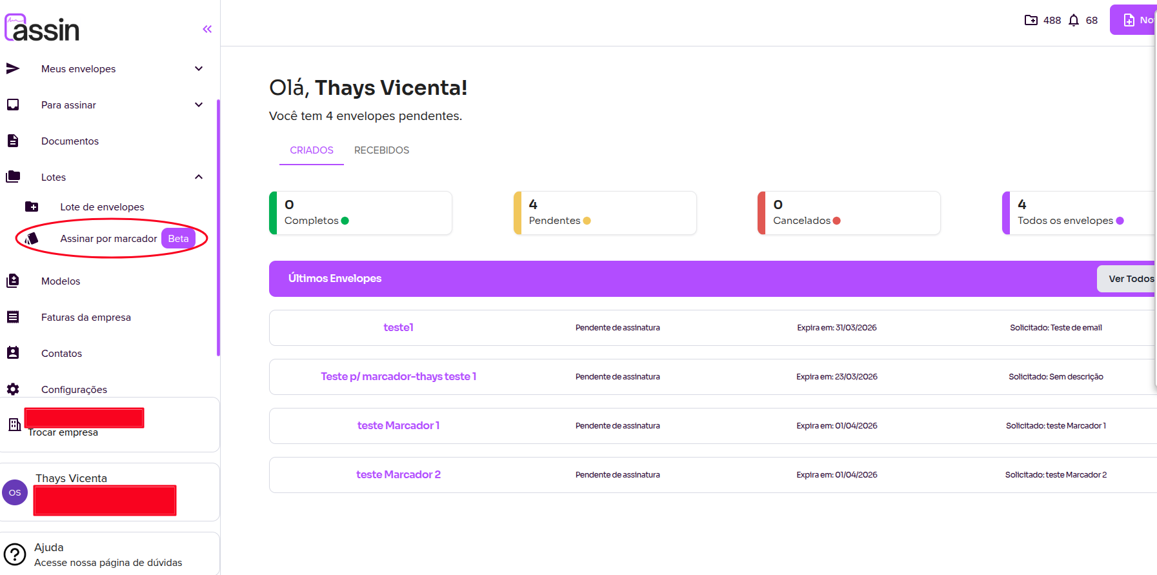The width and height of the screenshot is (1157, 575).
Task: Collapse the Lotes section chevron
Action: click(199, 177)
